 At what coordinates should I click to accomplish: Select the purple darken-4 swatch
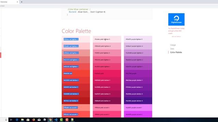pyautogui.click(x=138, y=101)
